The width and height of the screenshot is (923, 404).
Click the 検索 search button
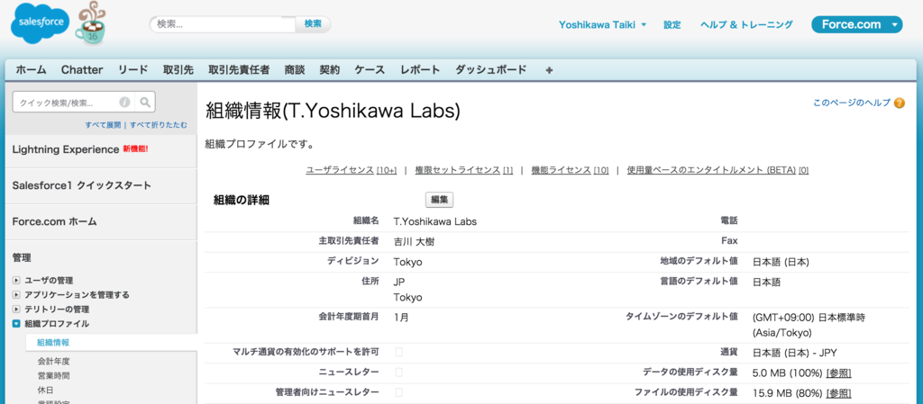pyautogui.click(x=313, y=24)
